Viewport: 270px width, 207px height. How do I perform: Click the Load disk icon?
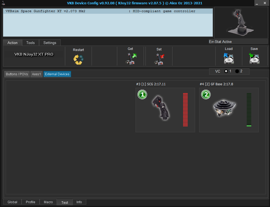[x=229, y=59]
